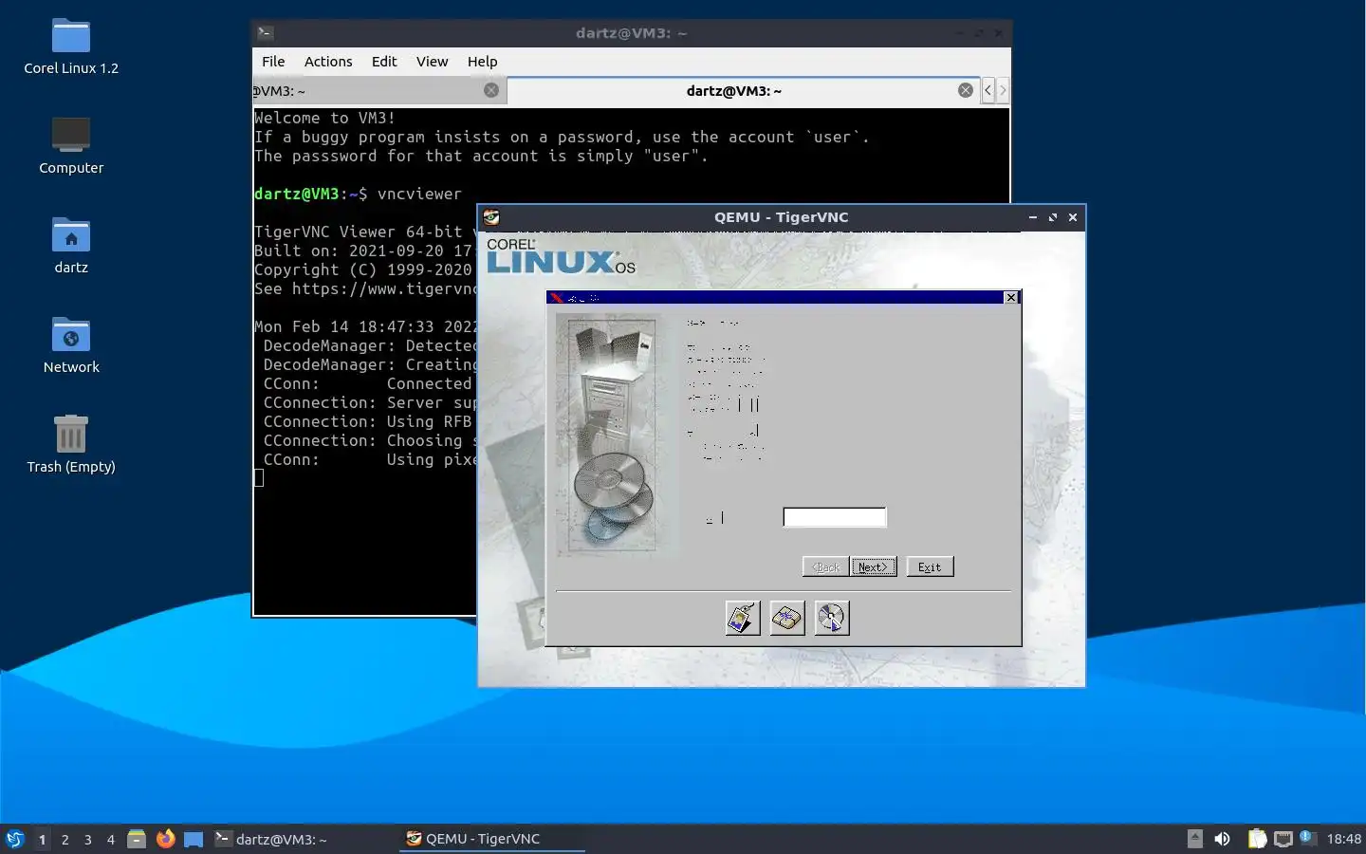Viewport: 1366px width, 854px height.
Task: Open the notifications tray icon
Action: click(x=1306, y=837)
